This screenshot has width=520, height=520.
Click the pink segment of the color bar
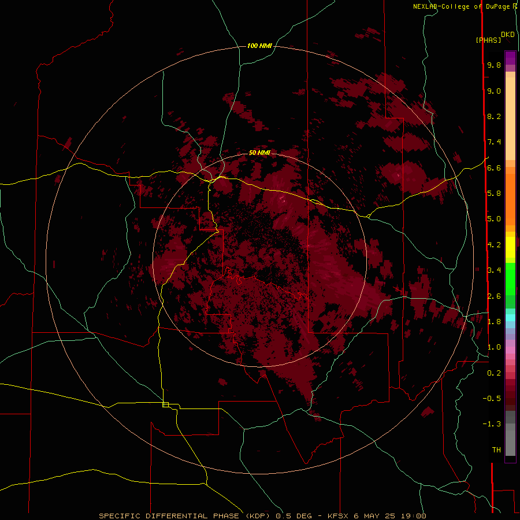point(510,350)
